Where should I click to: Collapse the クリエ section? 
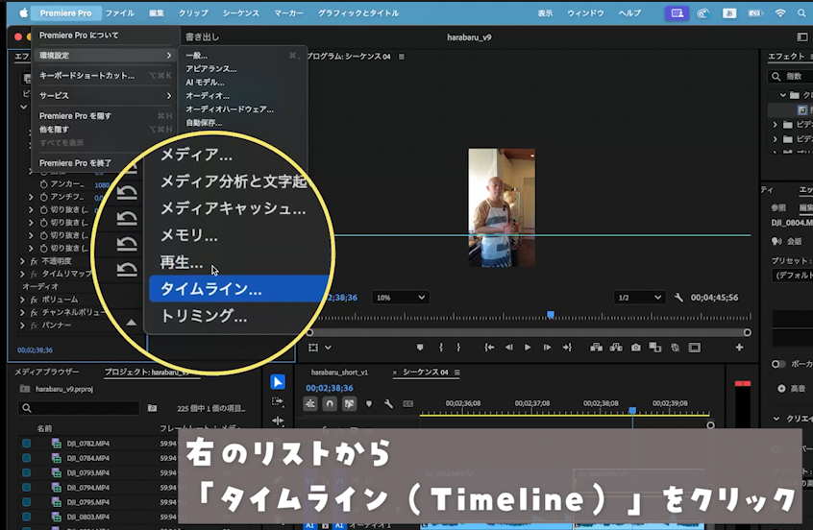[776, 419]
